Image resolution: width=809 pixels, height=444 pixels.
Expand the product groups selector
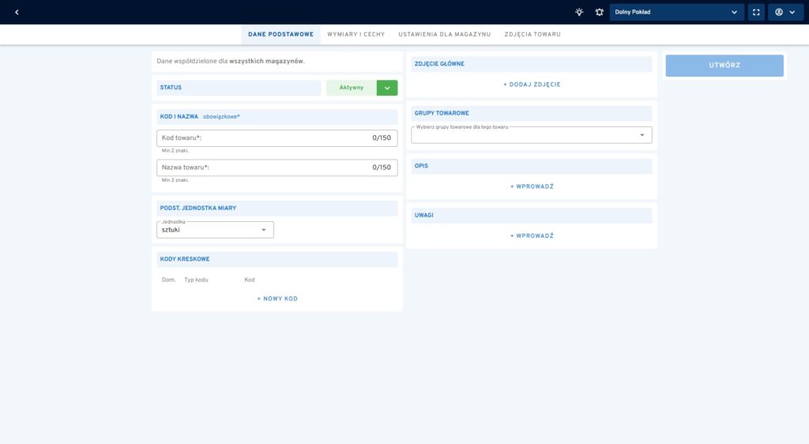point(532,135)
